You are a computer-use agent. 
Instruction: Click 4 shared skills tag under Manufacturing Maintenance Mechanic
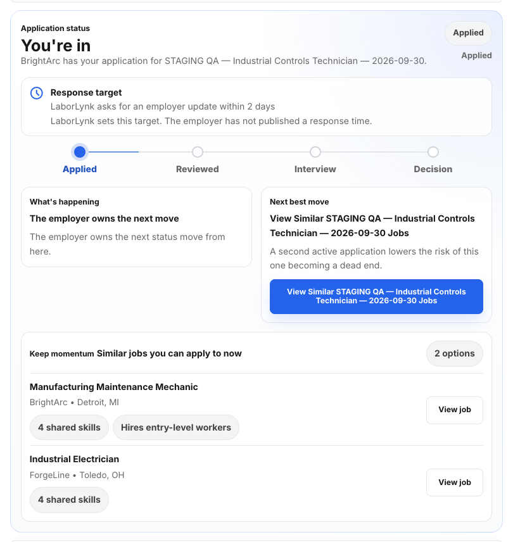pos(69,427)
